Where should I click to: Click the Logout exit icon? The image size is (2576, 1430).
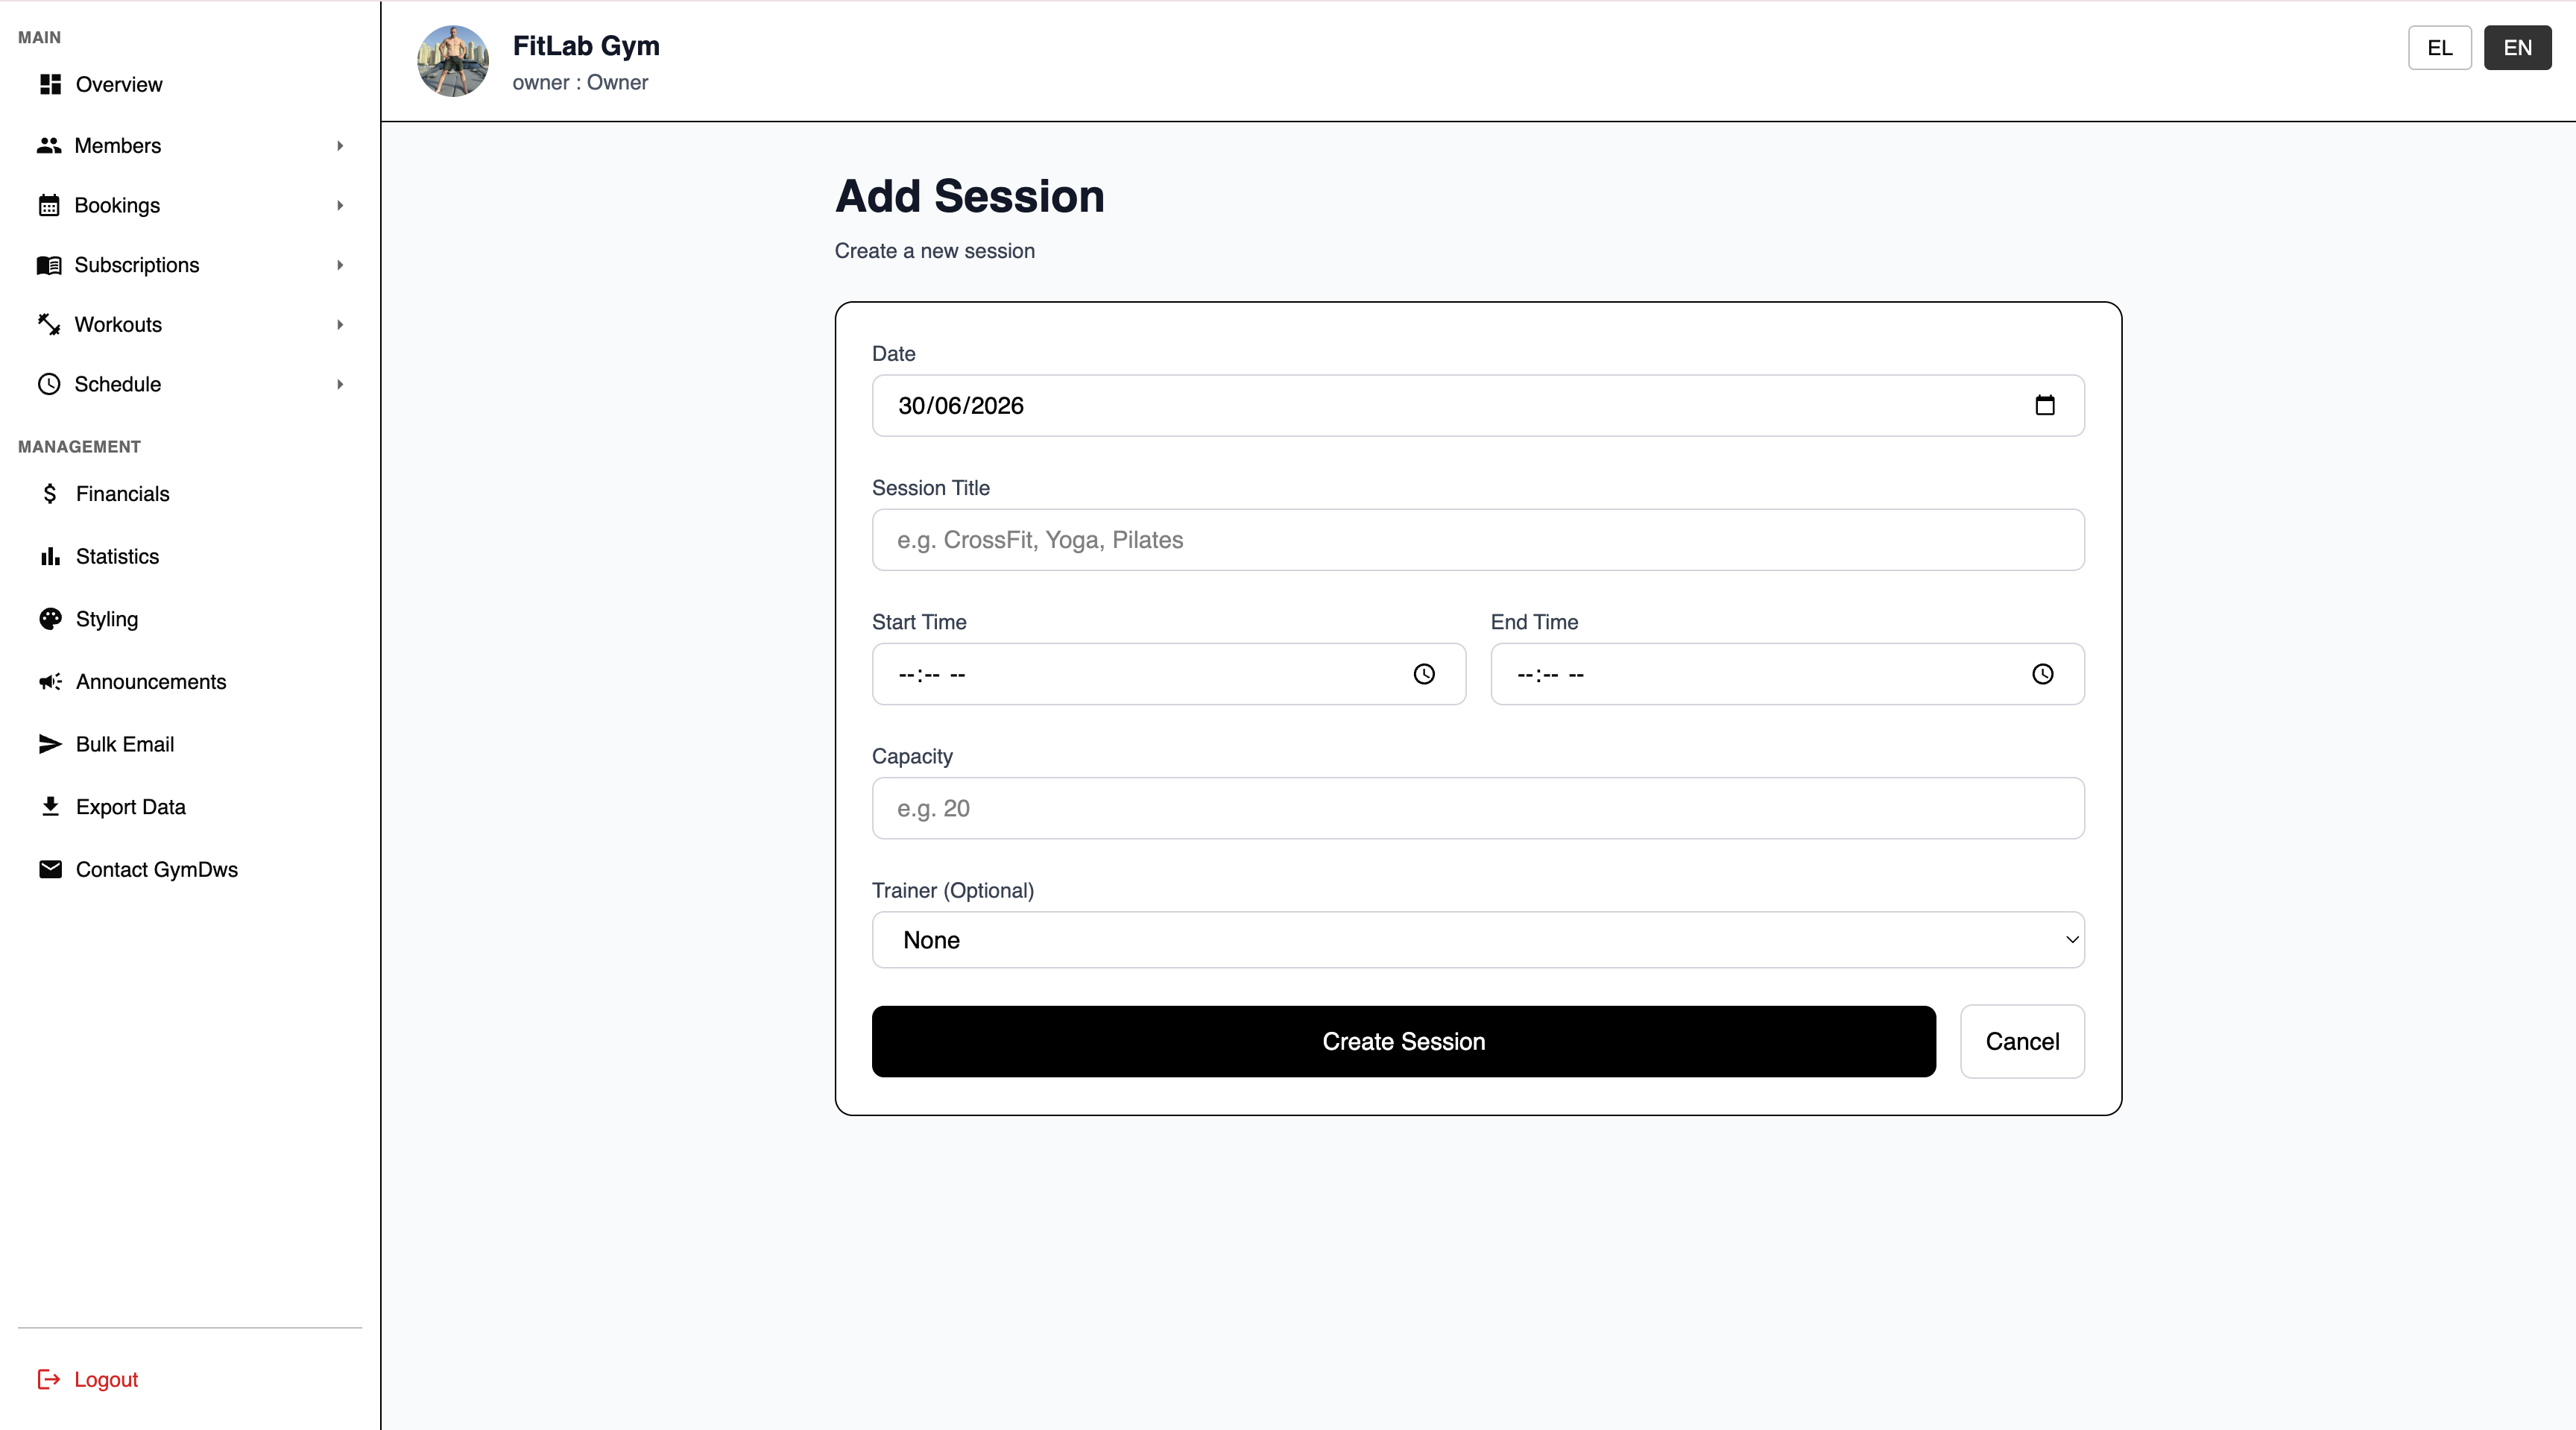point(49,1379)
